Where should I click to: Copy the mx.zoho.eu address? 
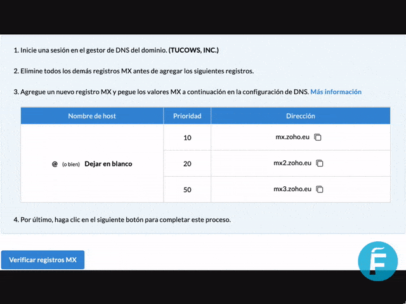(x=318, y=137)
